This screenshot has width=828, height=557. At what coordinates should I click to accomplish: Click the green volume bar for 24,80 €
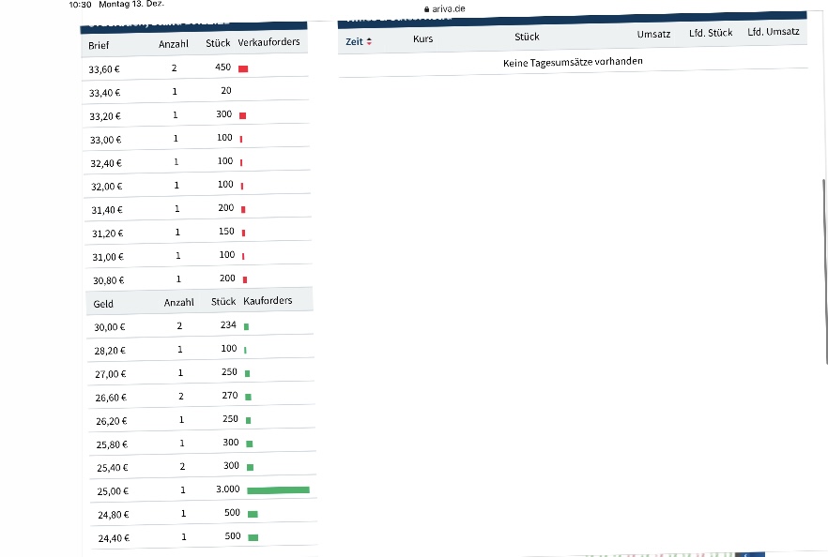(253, 514)
